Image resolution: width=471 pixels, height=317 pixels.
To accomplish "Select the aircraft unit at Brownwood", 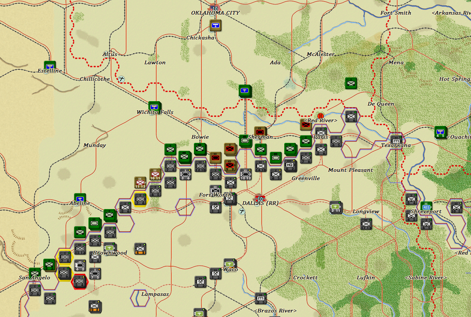I will coord(109,248).
